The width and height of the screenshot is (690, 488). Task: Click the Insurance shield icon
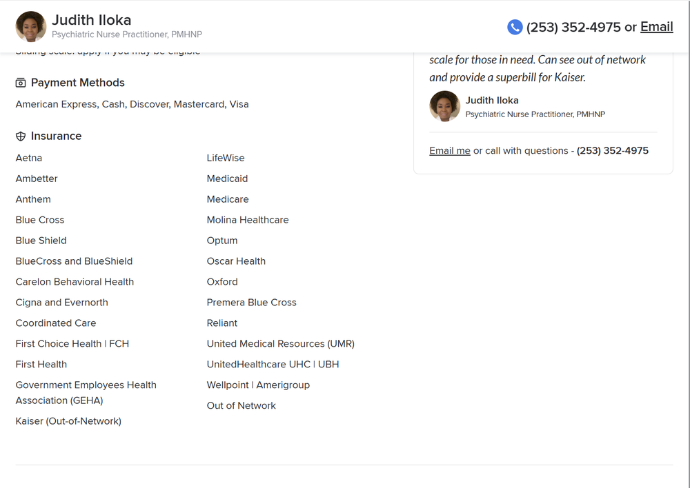point(21,136)
